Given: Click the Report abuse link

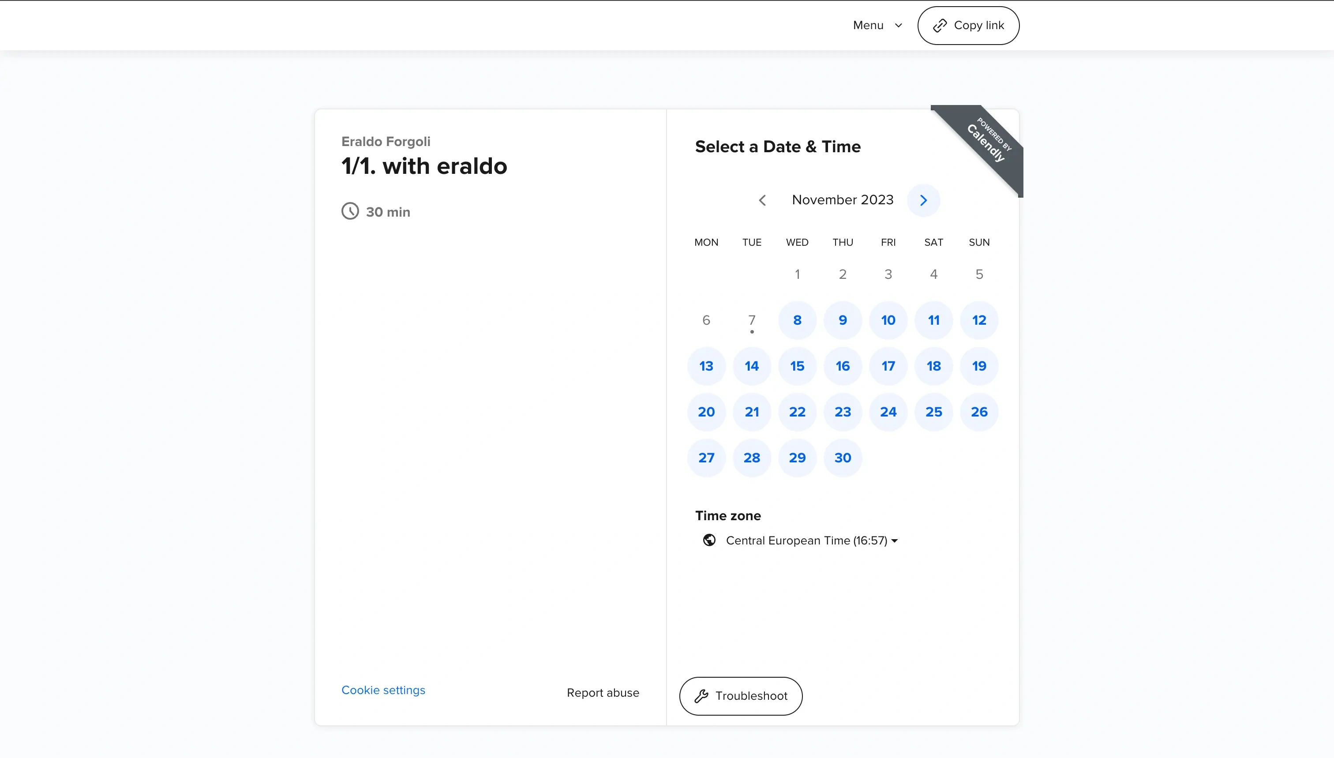Looking at the screenshot, I should (x=603, y=692).
